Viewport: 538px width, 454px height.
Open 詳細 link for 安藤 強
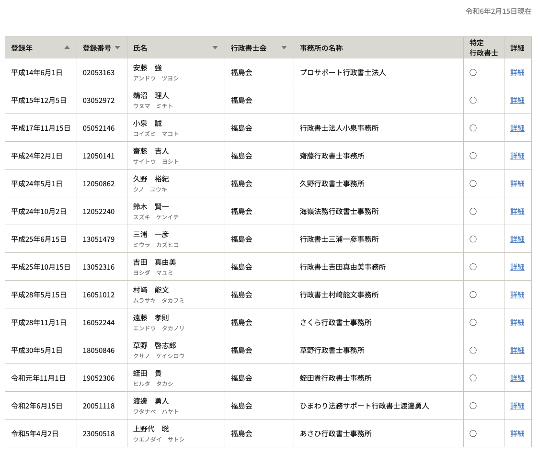(517, 72)
